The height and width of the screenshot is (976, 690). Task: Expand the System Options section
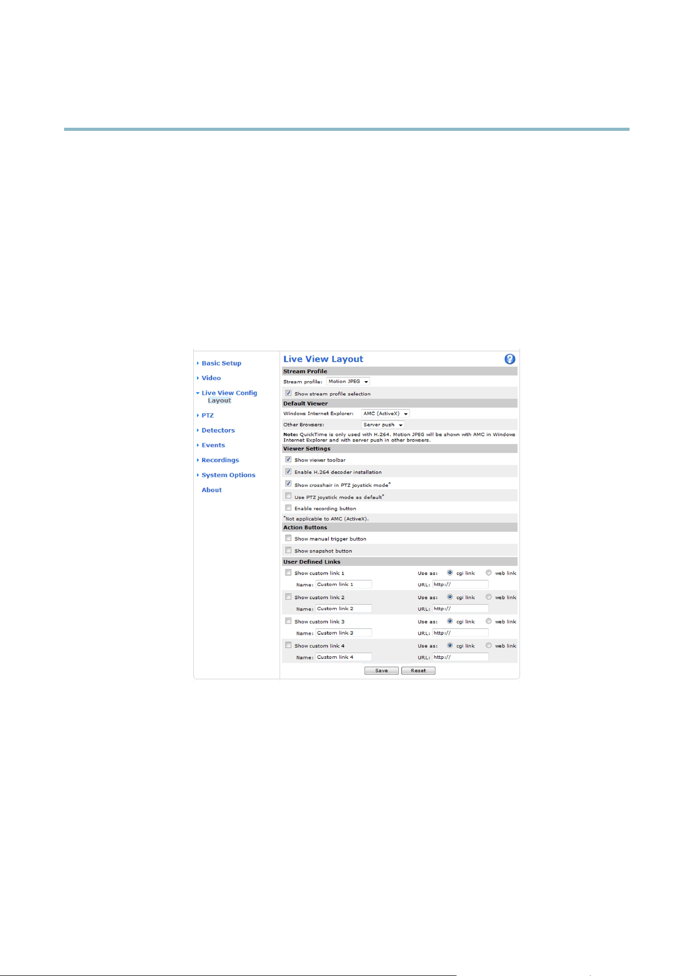tap(228, 475)
